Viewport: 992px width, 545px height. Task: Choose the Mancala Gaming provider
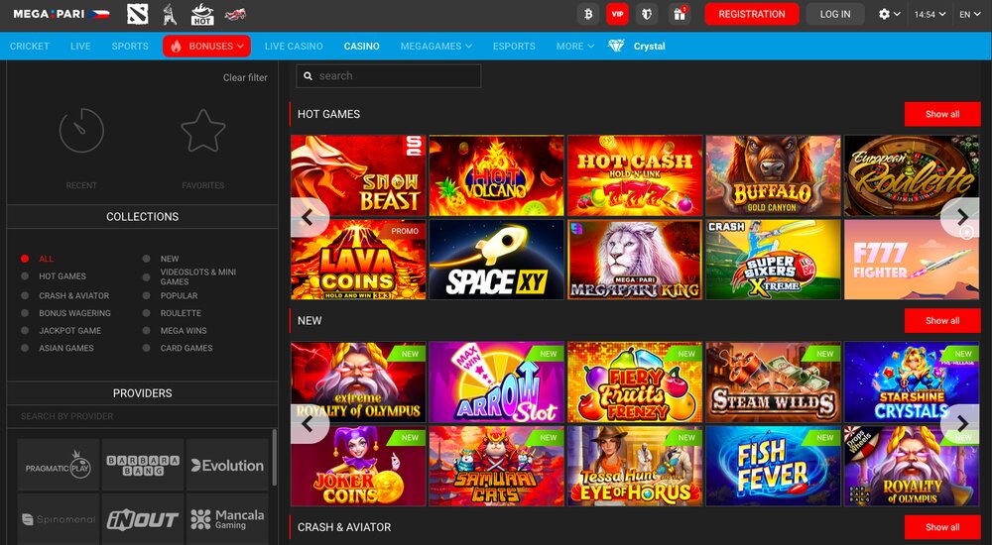[227, 519]
